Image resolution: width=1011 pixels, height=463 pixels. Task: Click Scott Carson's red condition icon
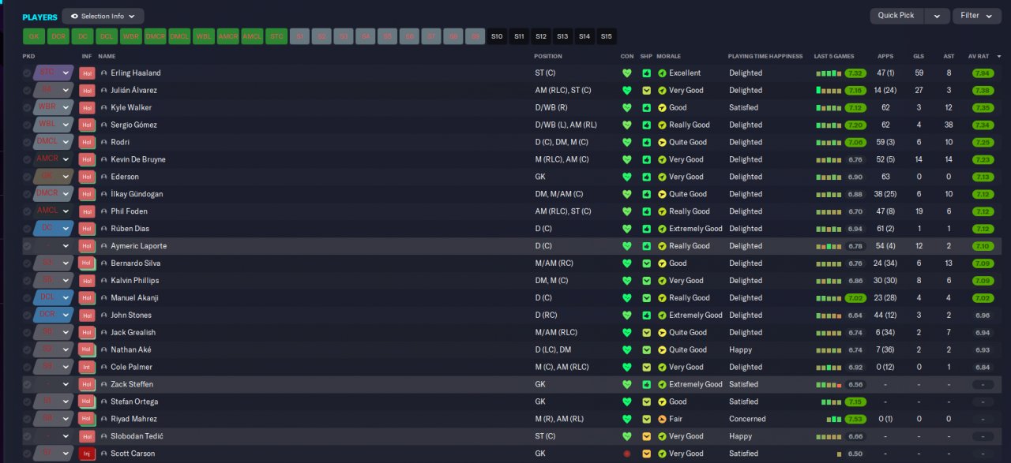pyautogui.click(x=627, y=454)
